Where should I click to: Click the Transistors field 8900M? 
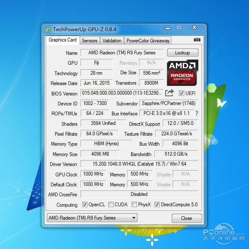click(x=151, y=83)
